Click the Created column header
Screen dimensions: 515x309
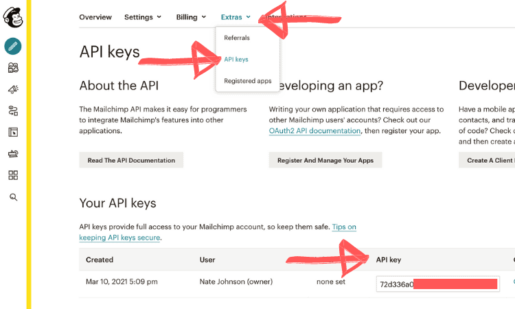pyautogui.click(x=100, y=260)
